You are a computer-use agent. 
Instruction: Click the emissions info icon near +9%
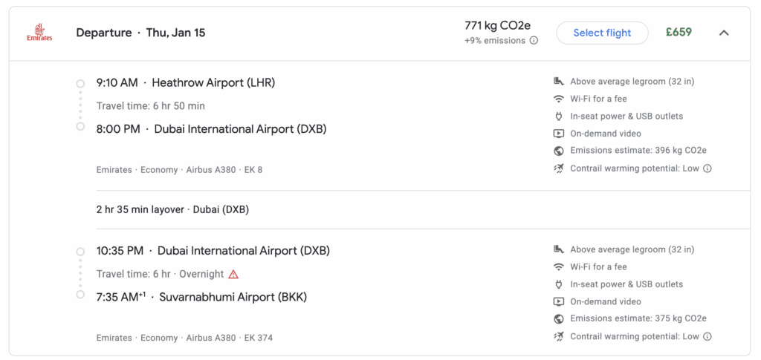tap(534, 41)
